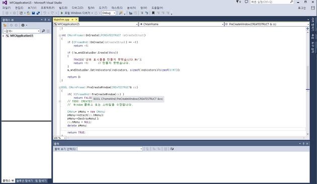Expand MFCApplication15 node in Class View
This screenshot has width=317, height=184.
[x=3, y=36]
